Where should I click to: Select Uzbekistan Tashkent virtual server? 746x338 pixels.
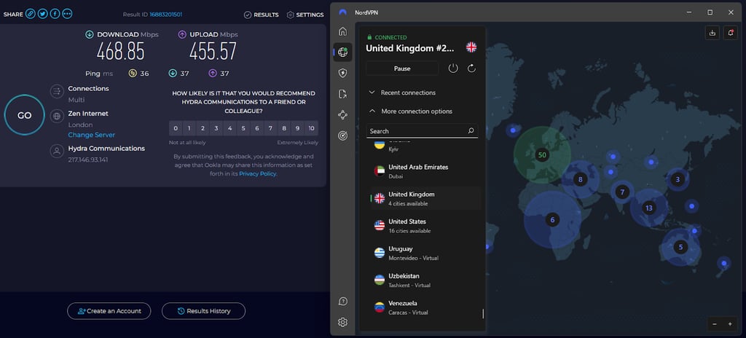[425, 280]
